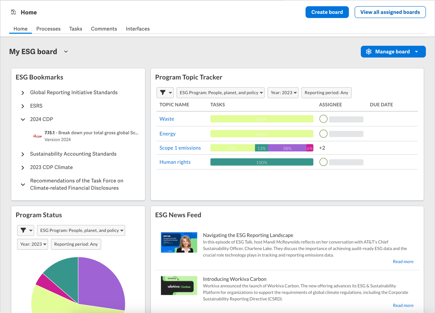Click the Create board button

click(x=327, y=12)
